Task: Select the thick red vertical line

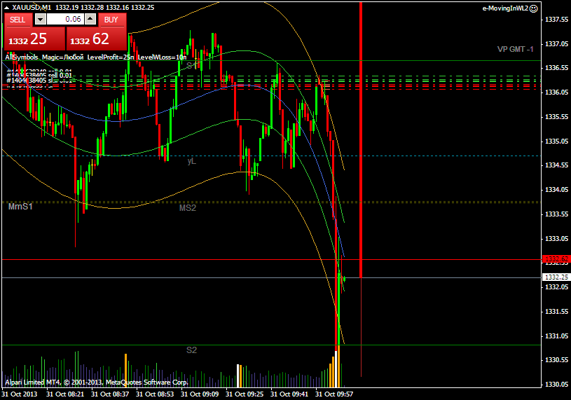Action: click(361, 140)
